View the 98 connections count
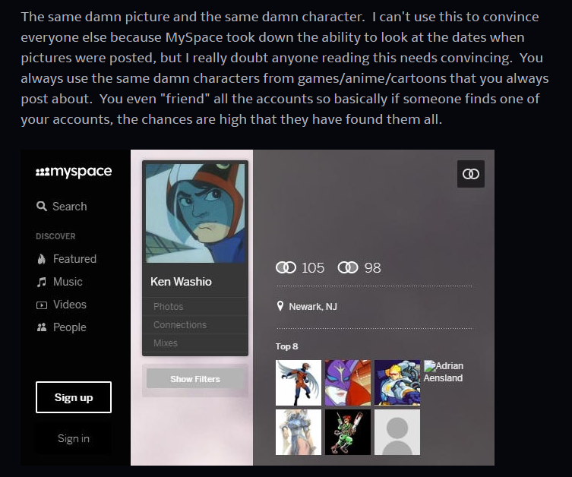 (359, 267)
